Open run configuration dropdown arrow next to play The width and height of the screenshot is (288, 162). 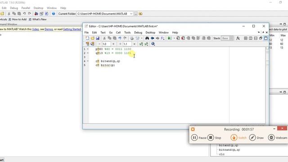pyautogui.click(x=174, y=38)
